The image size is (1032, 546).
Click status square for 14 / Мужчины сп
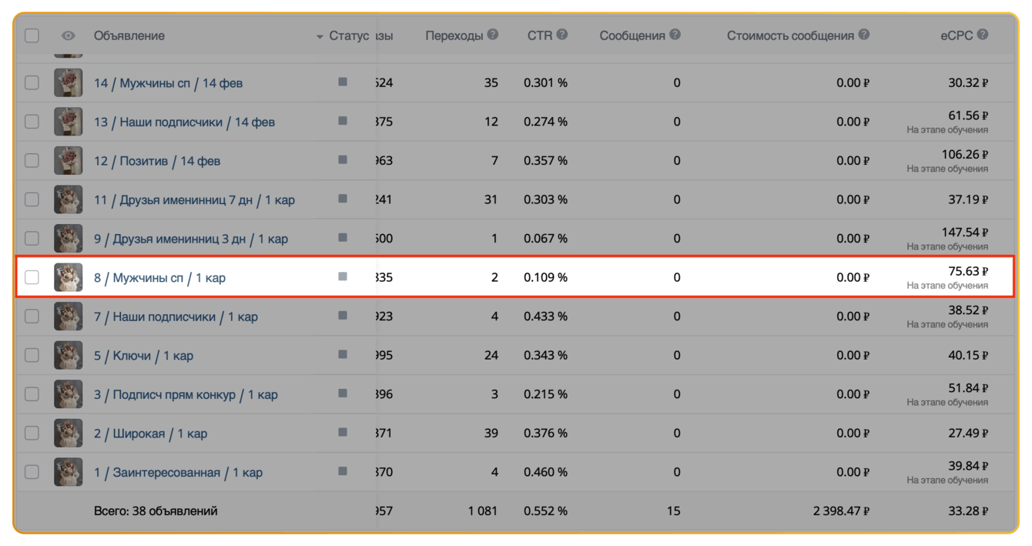tap(343, 82)
